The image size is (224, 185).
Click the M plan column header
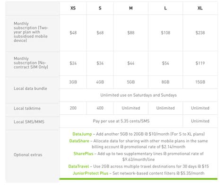pyautogui.click(x=131, y=8)
